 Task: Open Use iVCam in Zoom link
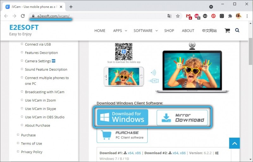[x=40, y=100]
